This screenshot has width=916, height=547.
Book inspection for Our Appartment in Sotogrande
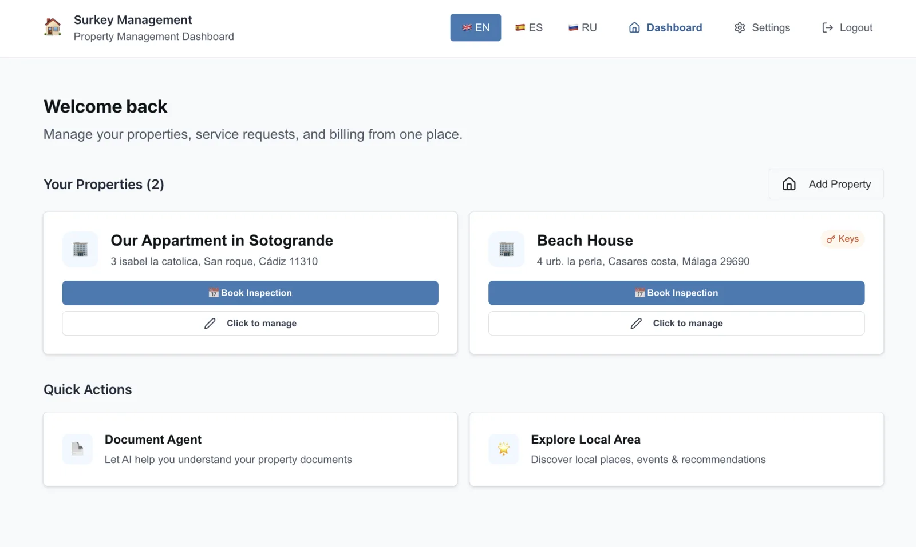pyautogui.click(x=250, y=293)
